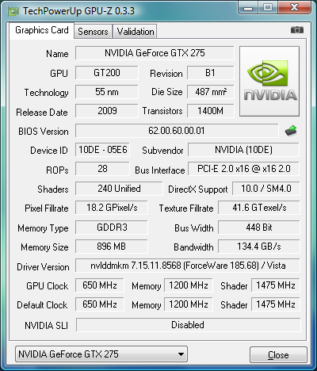This screenshot has height=371, width=317.
Task: Click the Default Clock row Memory 1200 MHz field
Action: tap(189, 304)
